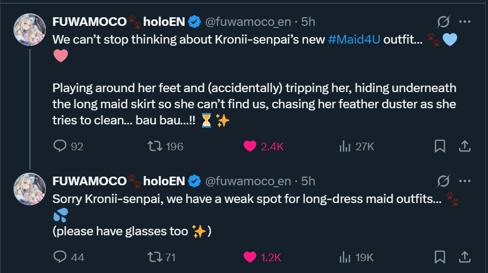Share the second tweet via share icon
Viewport: 488px width, 273px height.
click(464, 257)
